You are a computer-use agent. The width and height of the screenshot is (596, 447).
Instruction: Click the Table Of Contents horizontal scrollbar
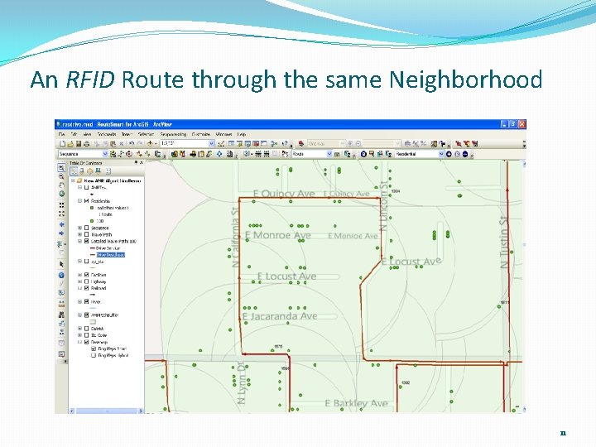(x=106, y=411)
